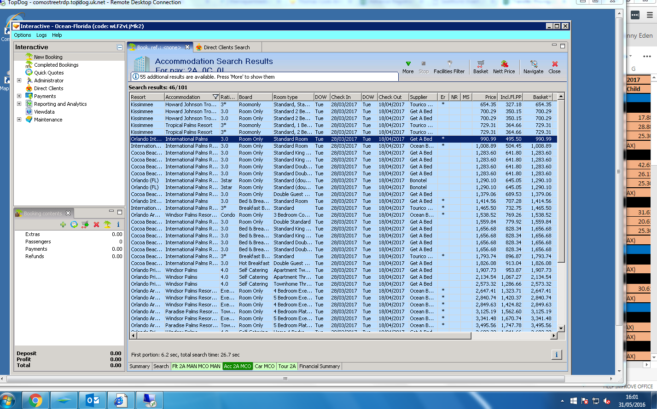Screen dimensions: 657x409
Task: Click red X icon in Booking contents
Action: coord(97,225)
